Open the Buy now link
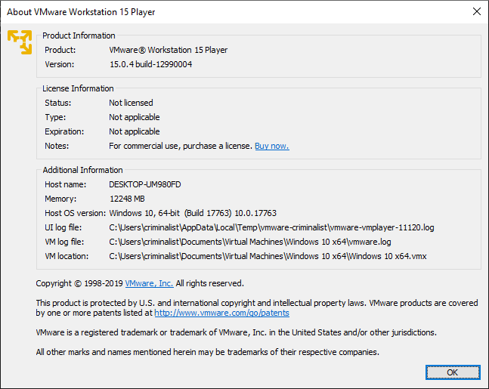Image resolution: width=489 pixels, height=389 pixels. 271,146
